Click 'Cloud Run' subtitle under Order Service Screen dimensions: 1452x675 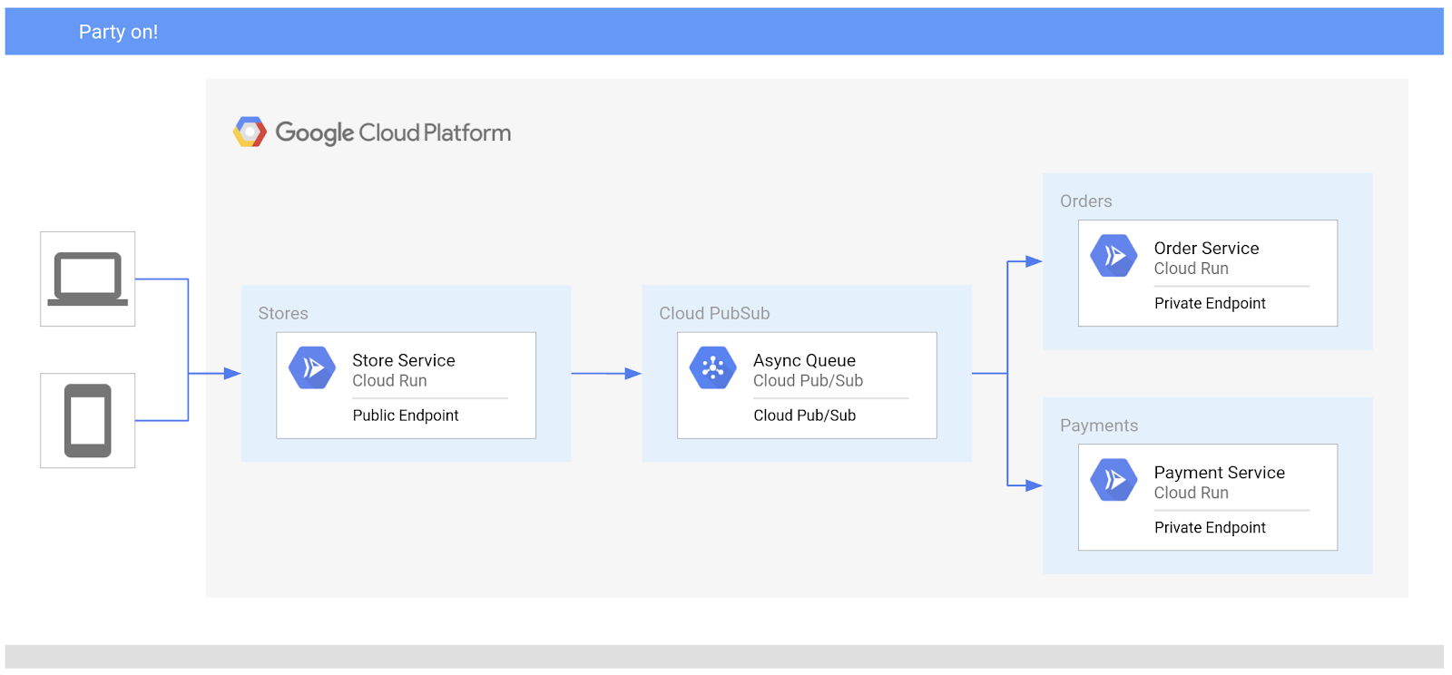1192,269
